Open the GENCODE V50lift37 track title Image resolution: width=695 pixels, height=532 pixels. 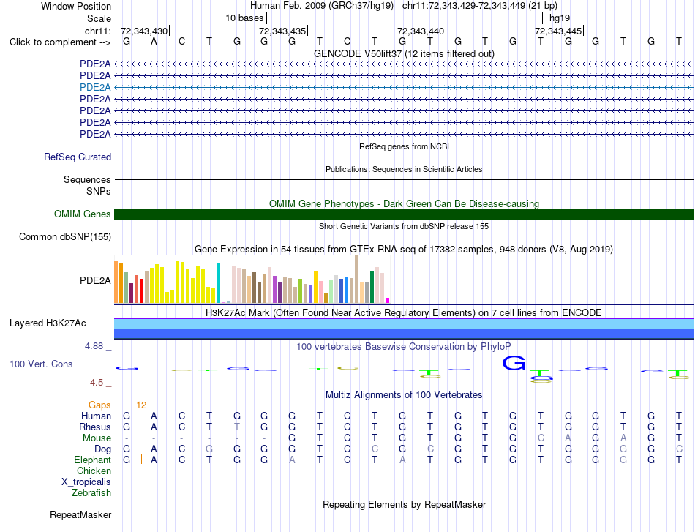pyautogui.click(x=404, y=53)
